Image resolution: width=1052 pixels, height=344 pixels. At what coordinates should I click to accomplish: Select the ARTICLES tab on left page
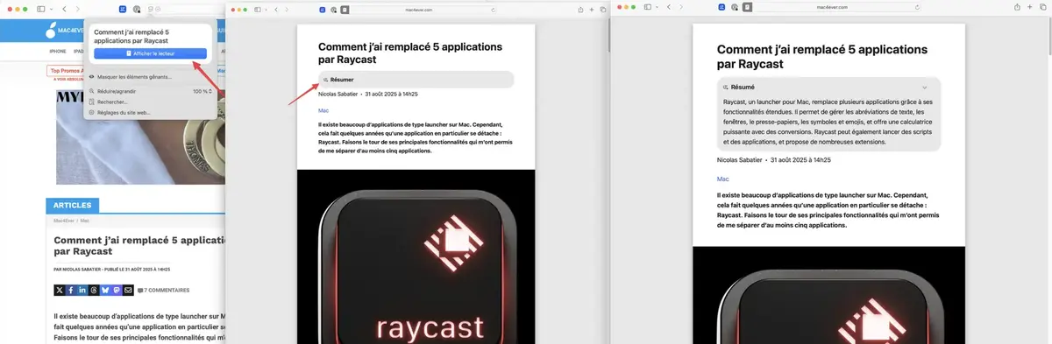point(73,207)
